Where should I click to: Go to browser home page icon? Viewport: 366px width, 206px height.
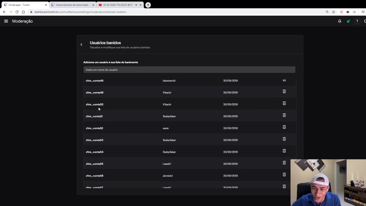click(23, 12)
